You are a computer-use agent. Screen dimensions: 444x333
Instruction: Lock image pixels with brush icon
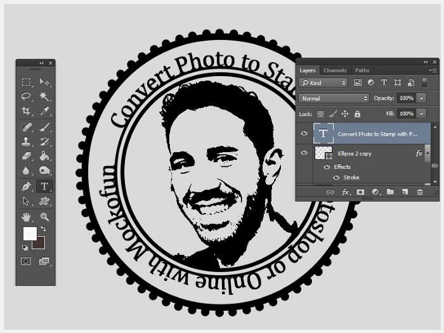333,114
